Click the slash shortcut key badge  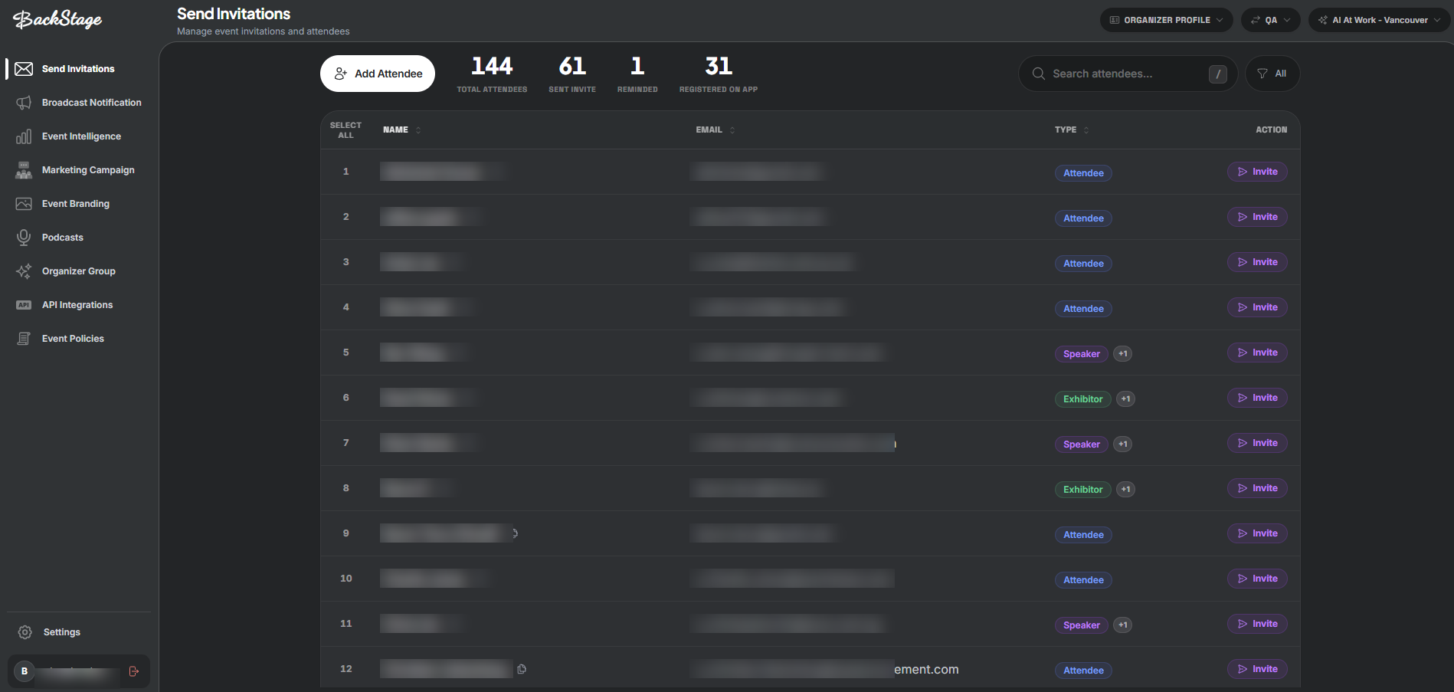(1218, 74)
